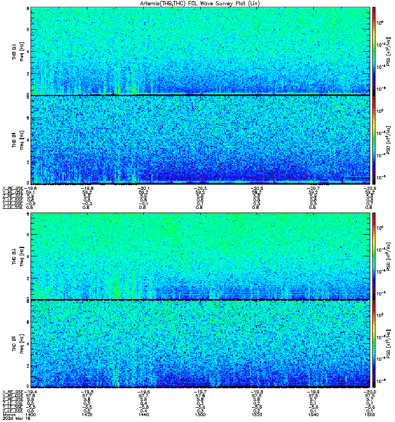Click the '6' frequency tick of the THB B⊥ panel
The height and width of the screenshot is (422, 395).
pyautogui.click(x=28, y=30)
